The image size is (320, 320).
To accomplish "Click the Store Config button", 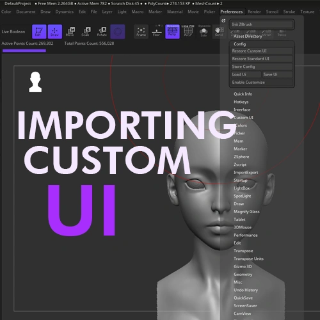I will coord(262,67).
